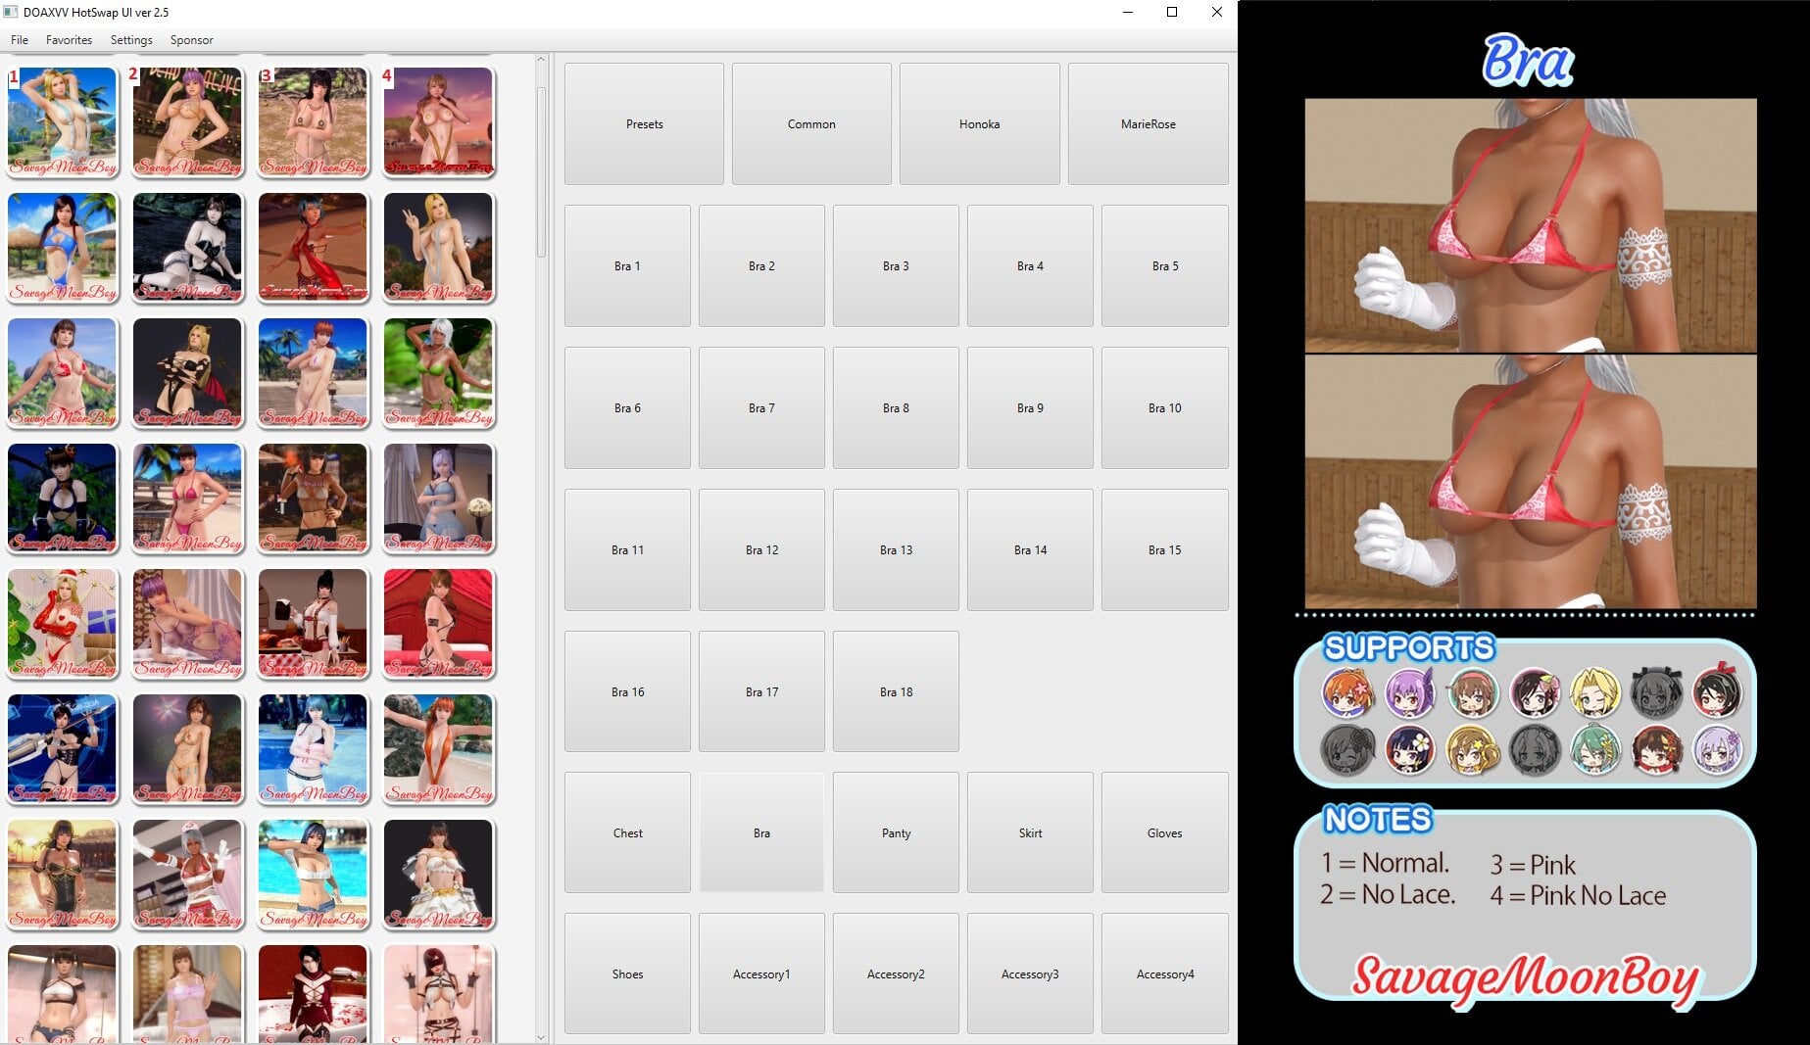The height and width of the screenshot is (1045, 1810).
Task: Open the Settings menu
Action: tap(131, 40)
